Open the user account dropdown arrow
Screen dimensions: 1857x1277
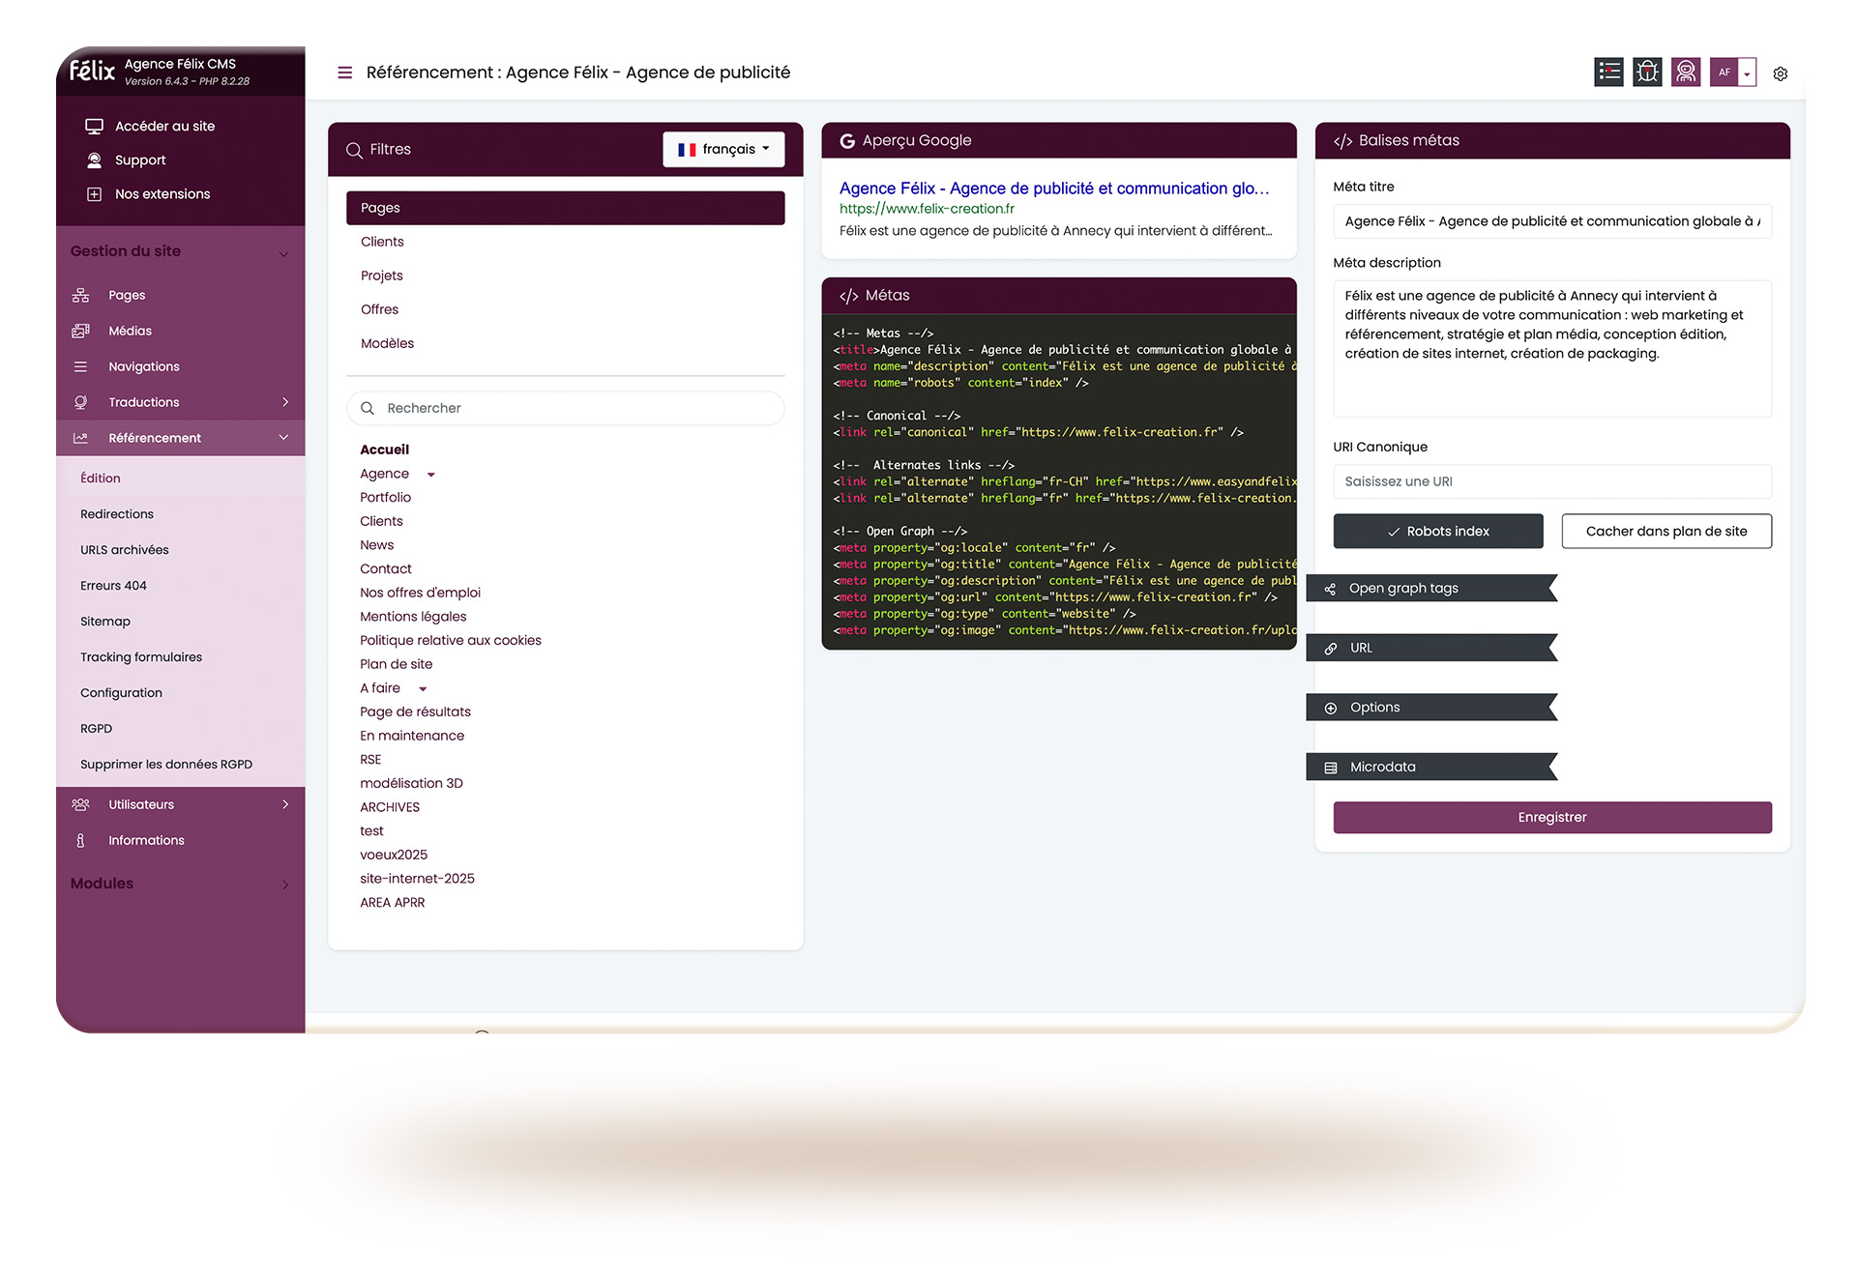point(1747,73)
